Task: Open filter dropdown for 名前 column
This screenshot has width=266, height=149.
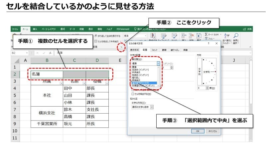Action: coord(84,83)
